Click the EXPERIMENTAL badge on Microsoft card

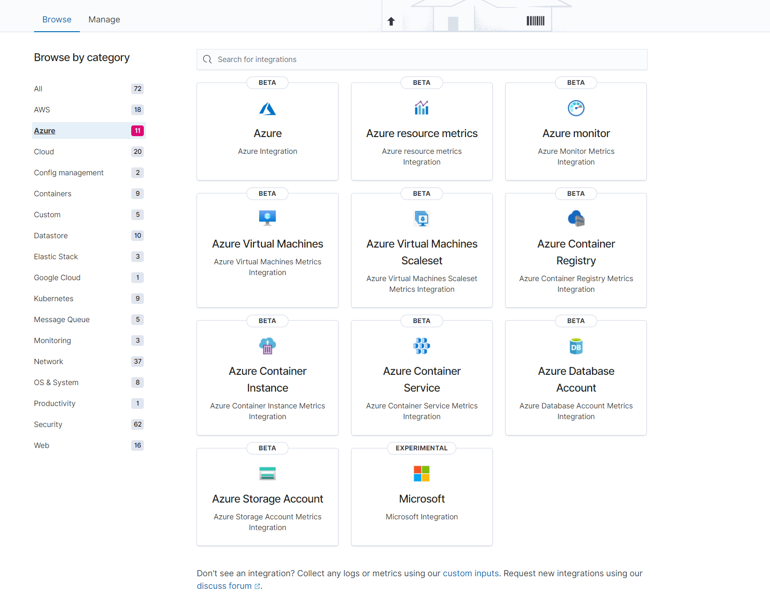coord(422,448)
